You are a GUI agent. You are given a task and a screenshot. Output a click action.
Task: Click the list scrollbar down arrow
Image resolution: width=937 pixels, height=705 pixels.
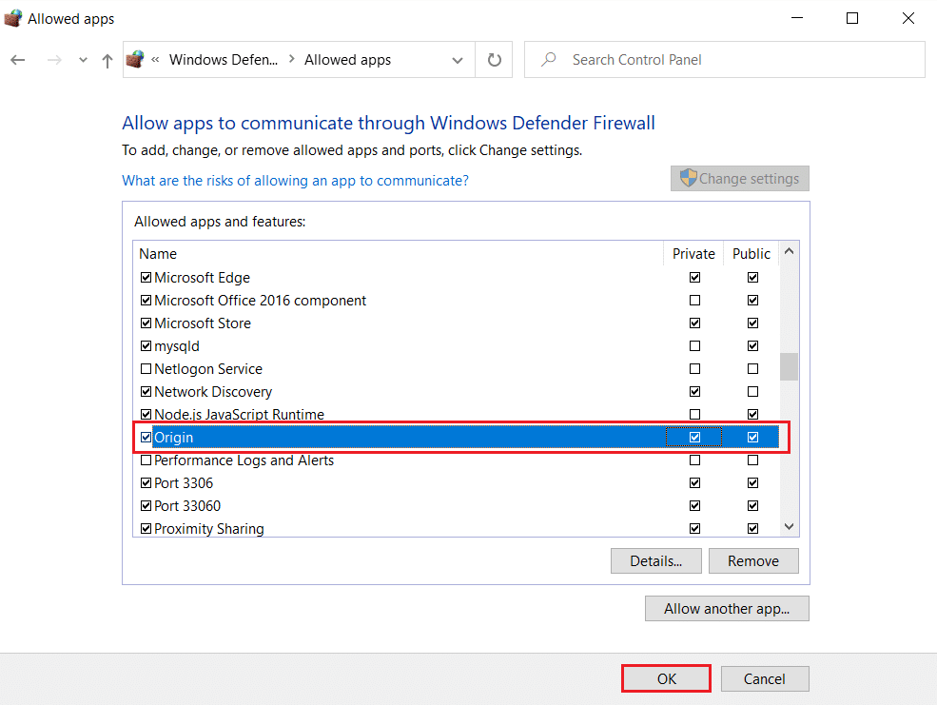[789, 526]
